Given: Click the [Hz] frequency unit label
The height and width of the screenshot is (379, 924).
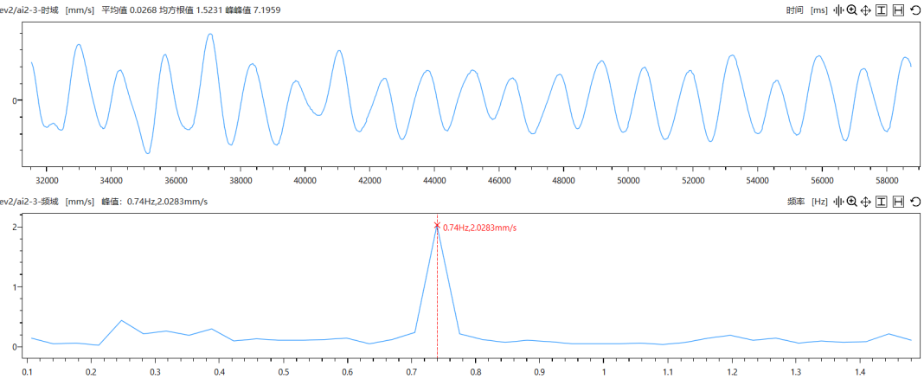Looking at the screenshot, I should (x=819, y=202).
